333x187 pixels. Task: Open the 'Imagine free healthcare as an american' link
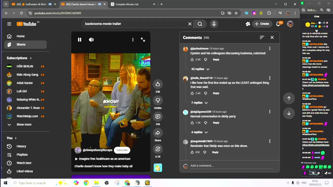105,159
